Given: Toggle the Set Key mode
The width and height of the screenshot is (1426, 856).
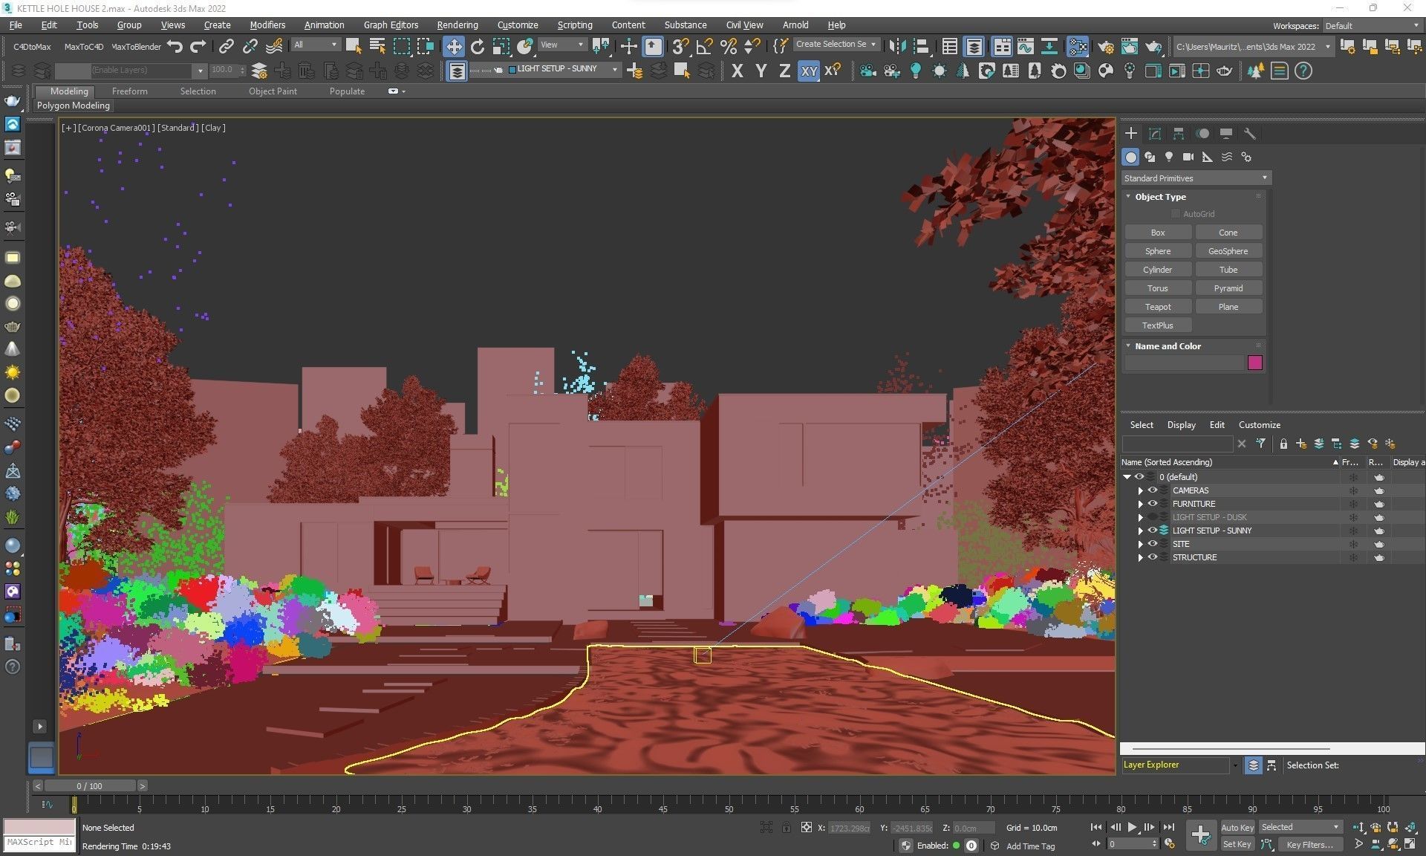Looking at the screenshot, I should (x=1237, y=844).
